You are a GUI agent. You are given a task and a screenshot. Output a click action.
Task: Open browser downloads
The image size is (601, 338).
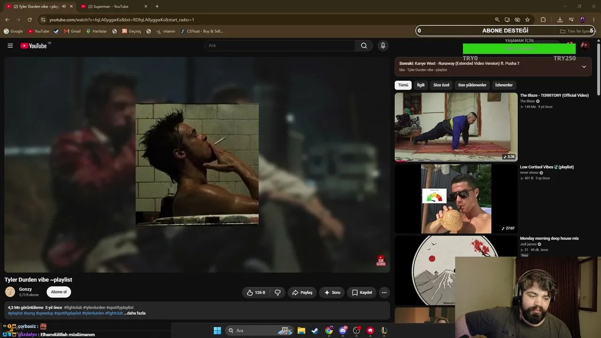(560, 20)
